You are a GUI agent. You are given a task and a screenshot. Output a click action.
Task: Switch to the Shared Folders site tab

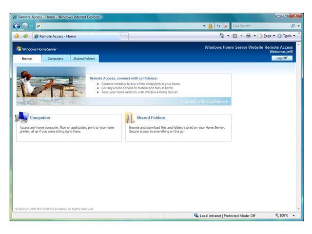pyautogui.click(x=84, y=58)
